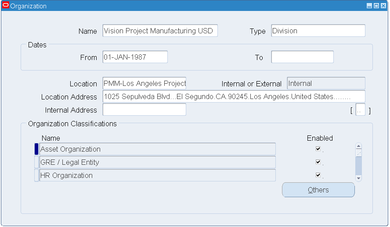The image size is (390, 227).
Task: Click the Others button
Action: [x=318, y=190]
